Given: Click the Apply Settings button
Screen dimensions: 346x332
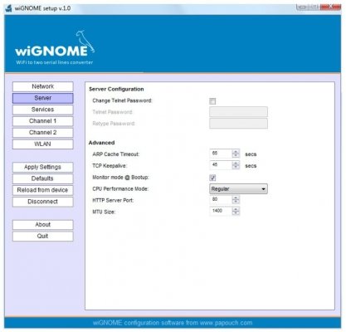Looking at the screenshot, I should 43,167.
